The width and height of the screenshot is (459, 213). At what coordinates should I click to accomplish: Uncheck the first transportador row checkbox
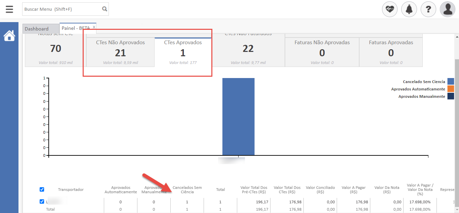pos(42,202)
